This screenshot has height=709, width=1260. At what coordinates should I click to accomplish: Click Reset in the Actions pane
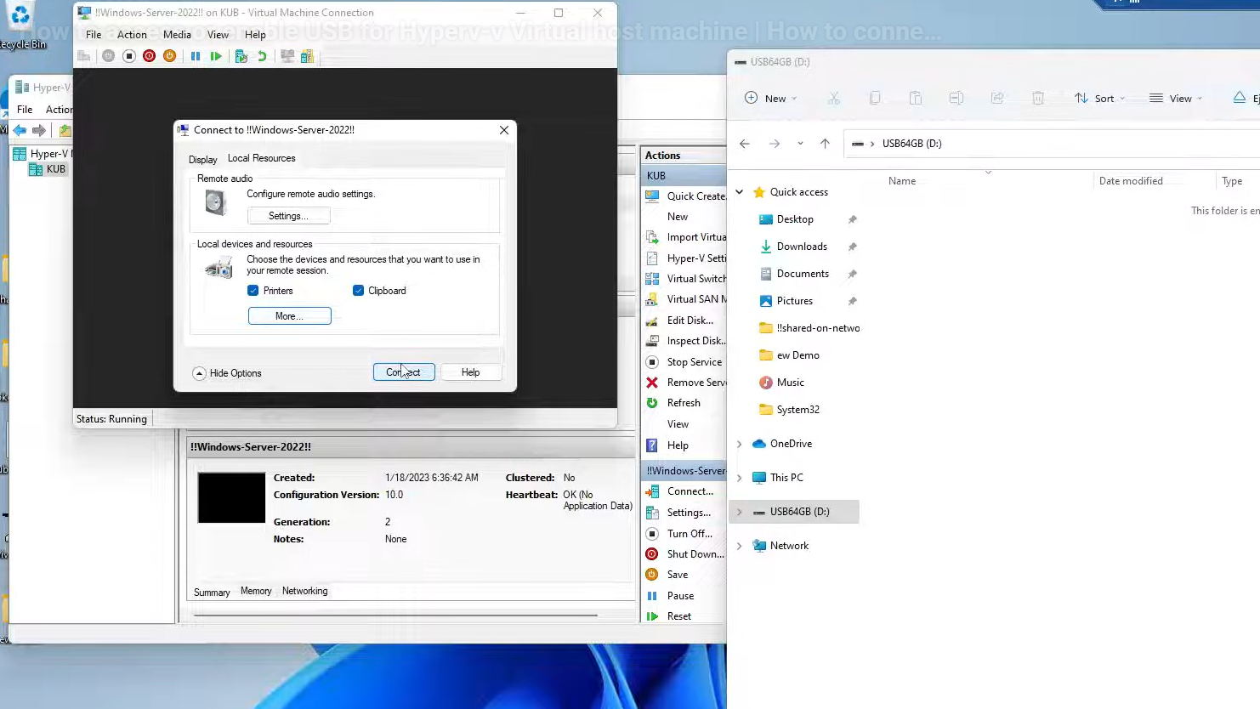[678, 616]
